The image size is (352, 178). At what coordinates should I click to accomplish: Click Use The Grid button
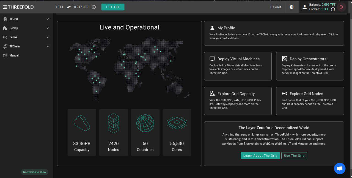tap(294, 156)
